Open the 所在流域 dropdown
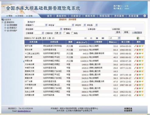Screen dimensions: 150x115 (x=61, y=29)
